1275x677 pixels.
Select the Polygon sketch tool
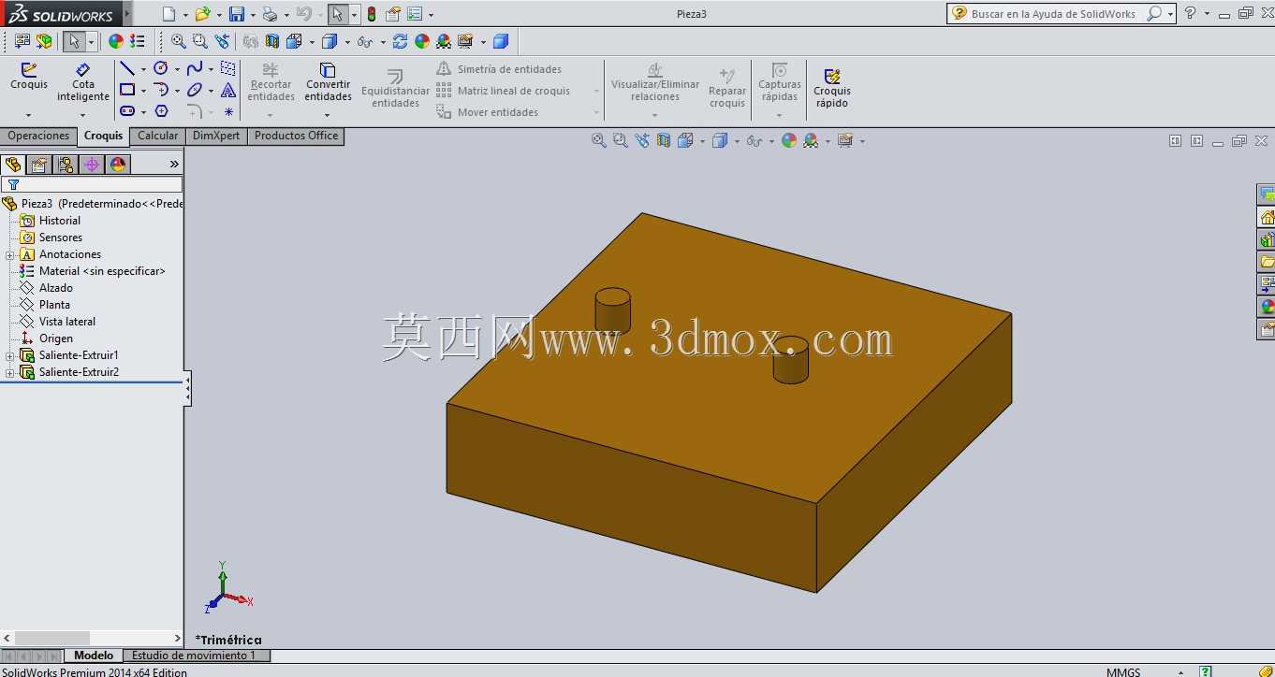[x=161, y=111]
